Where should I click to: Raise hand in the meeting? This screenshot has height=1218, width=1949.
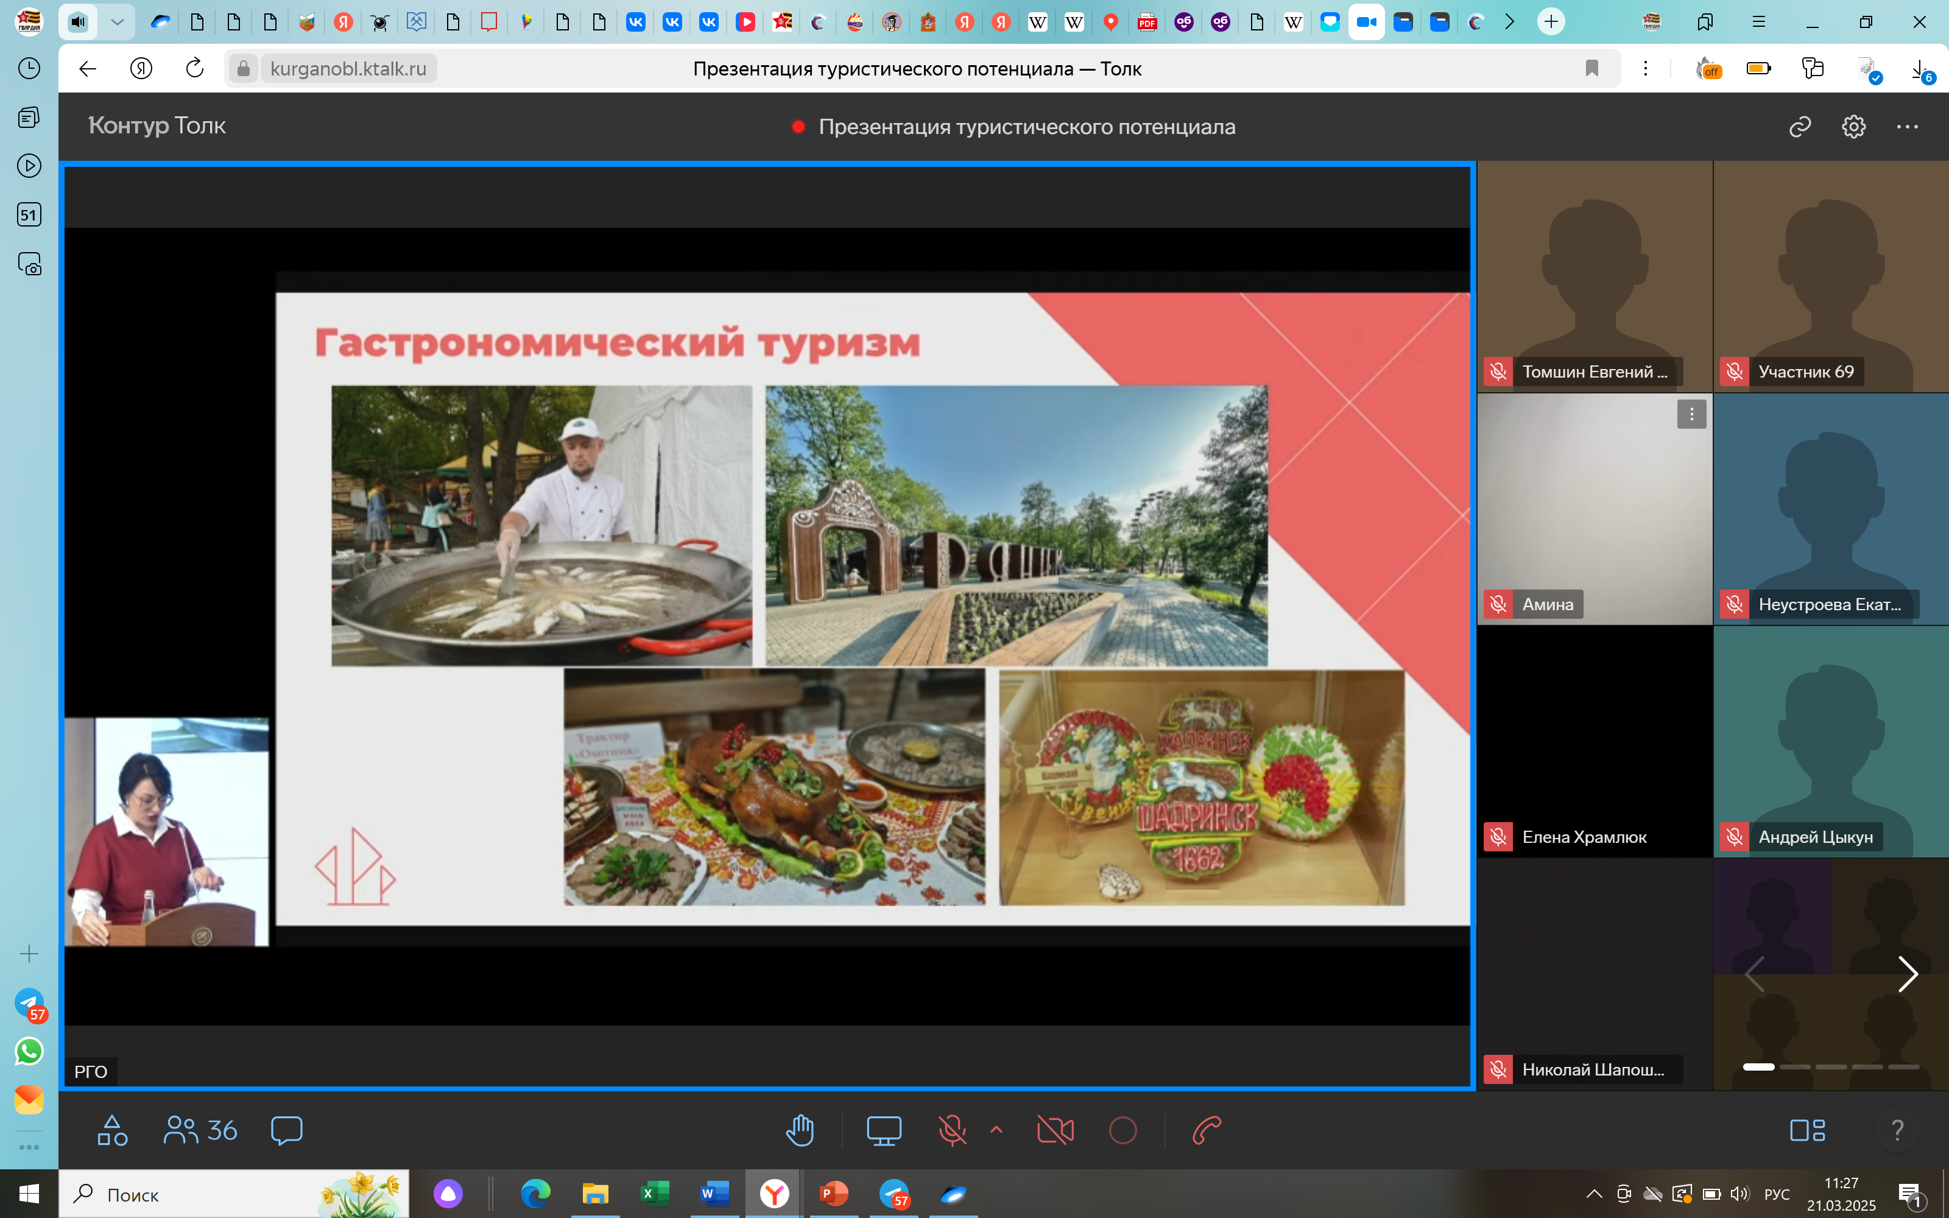click(800, 1130)
